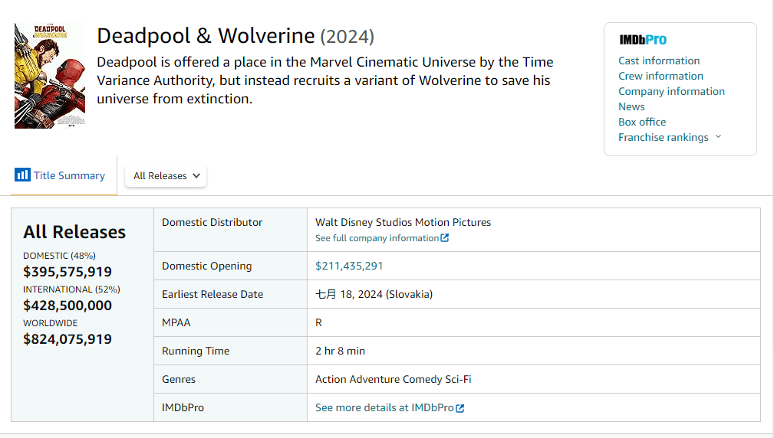The image size is (774, 438).
Task: Click the Title Summary bar chart icon
Action: 22,175
